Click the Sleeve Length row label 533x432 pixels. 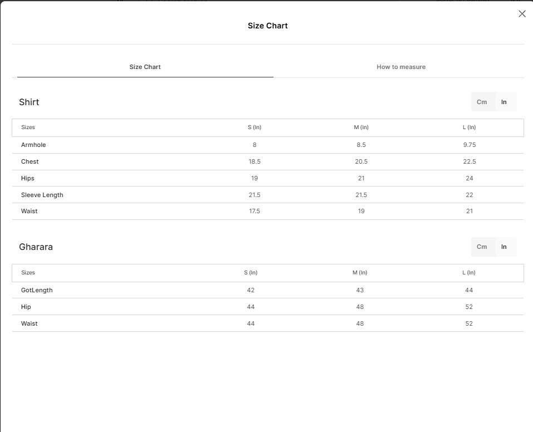42,195
